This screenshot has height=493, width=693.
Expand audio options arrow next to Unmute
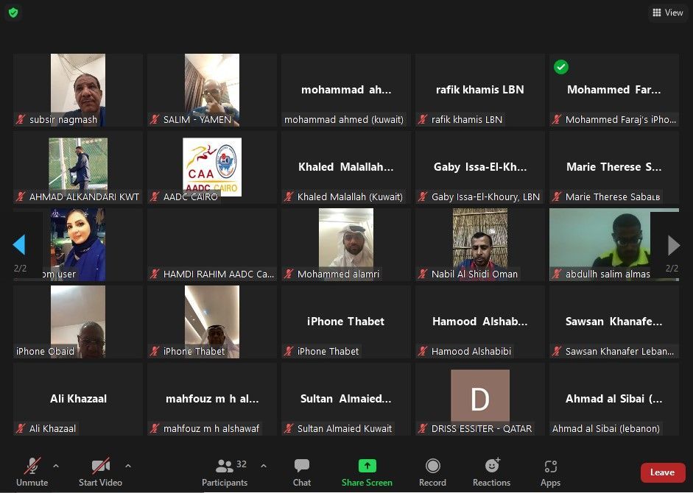56,466
